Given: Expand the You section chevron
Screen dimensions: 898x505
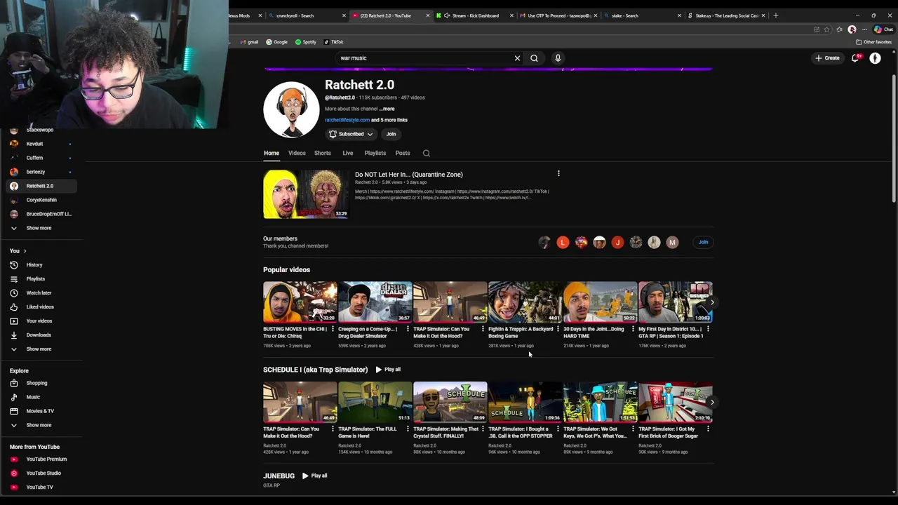Looking at the screenshot, I should (25, 251).
